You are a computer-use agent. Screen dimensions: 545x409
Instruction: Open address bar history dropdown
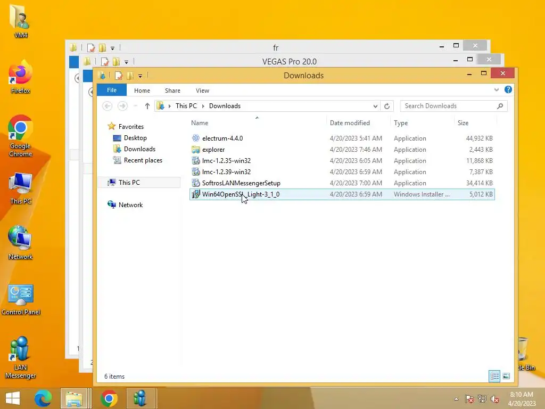(375, 106)
